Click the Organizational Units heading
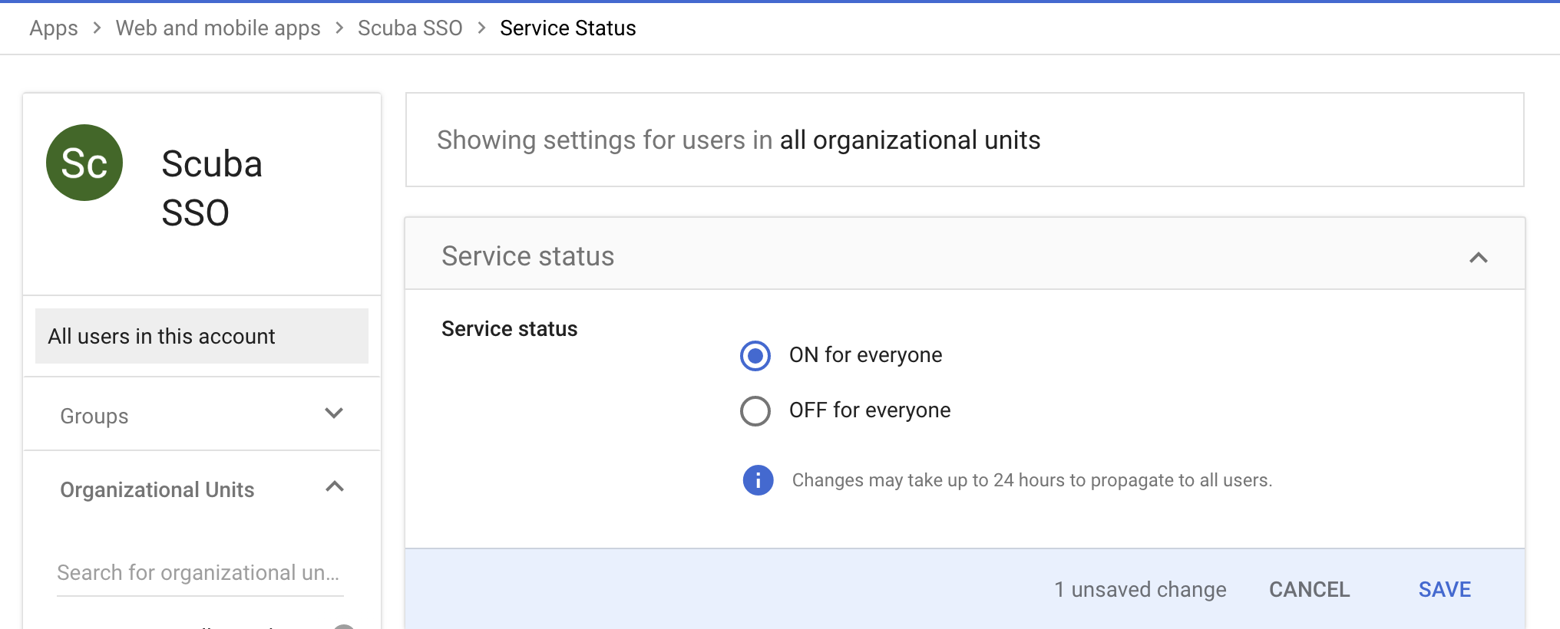 coord(157,489)
